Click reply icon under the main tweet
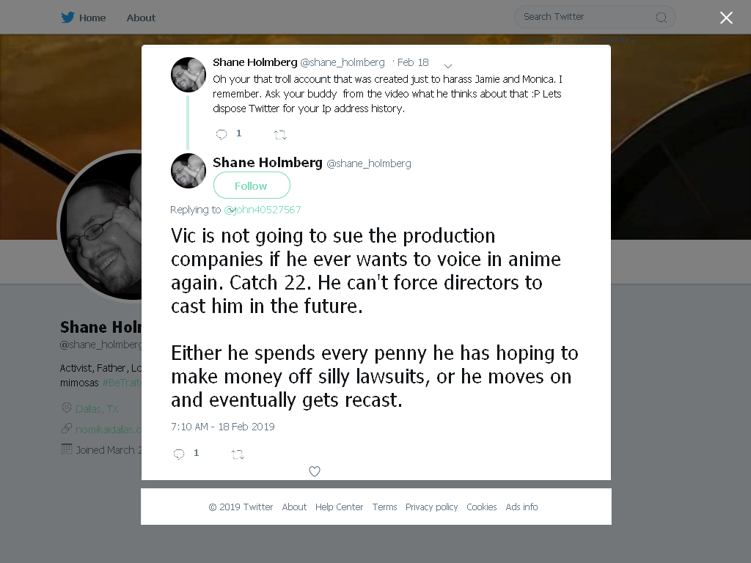Viewport: 751px width, 563px height. pyautogui.click(x=179, y=454)
